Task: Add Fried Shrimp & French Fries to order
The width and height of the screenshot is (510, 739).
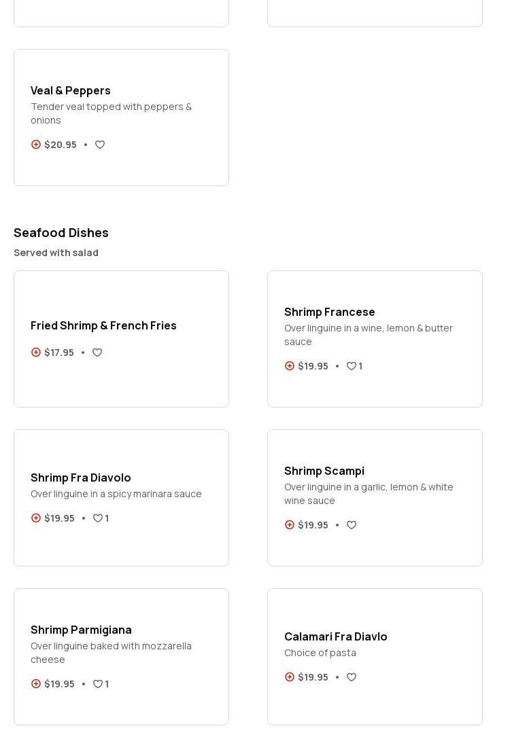Action: pyautogui.click(x=36, y=353)
